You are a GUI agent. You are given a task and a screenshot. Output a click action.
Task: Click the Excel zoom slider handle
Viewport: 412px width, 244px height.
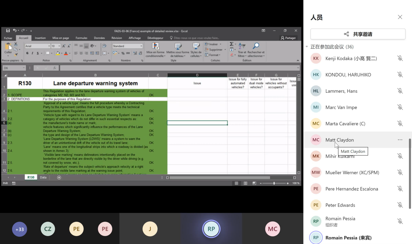274,183
